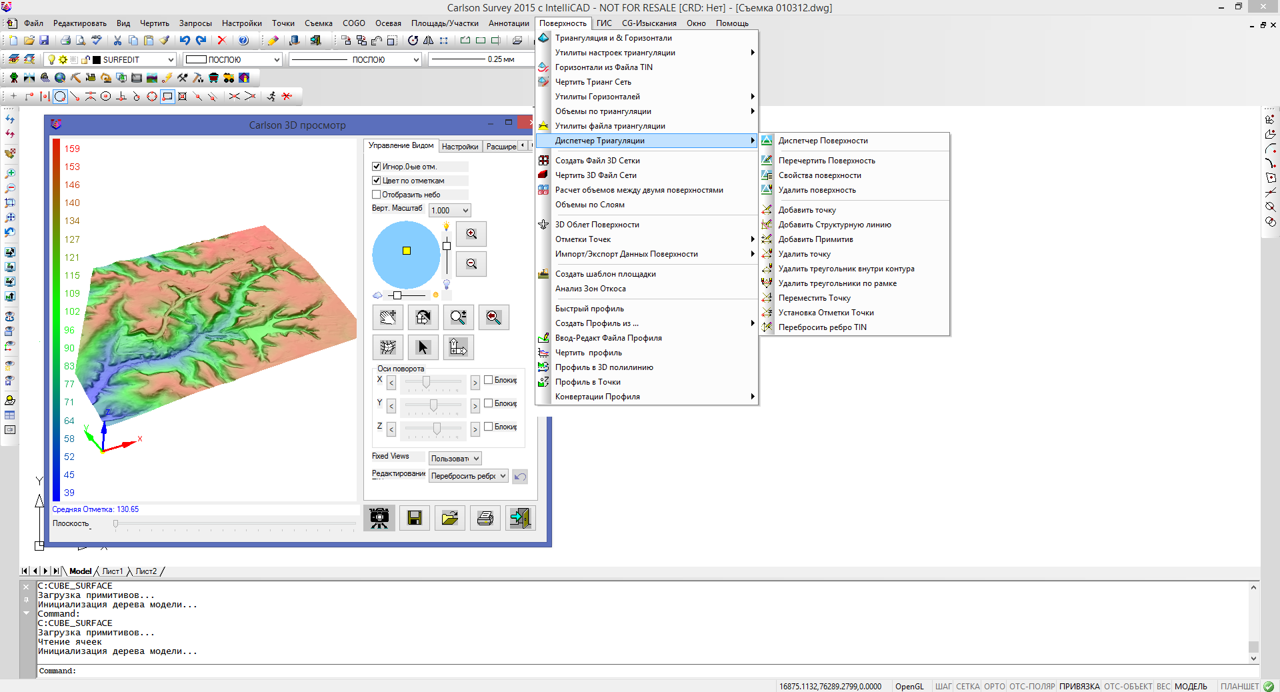Click the zoom previous button in 3D viewer
This screenshot has height=692, width=1280.
[x=494, y=317]
